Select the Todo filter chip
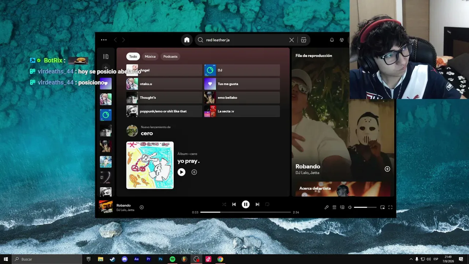Viewport: 469px width, 264px height. click(x=133, y=56)
